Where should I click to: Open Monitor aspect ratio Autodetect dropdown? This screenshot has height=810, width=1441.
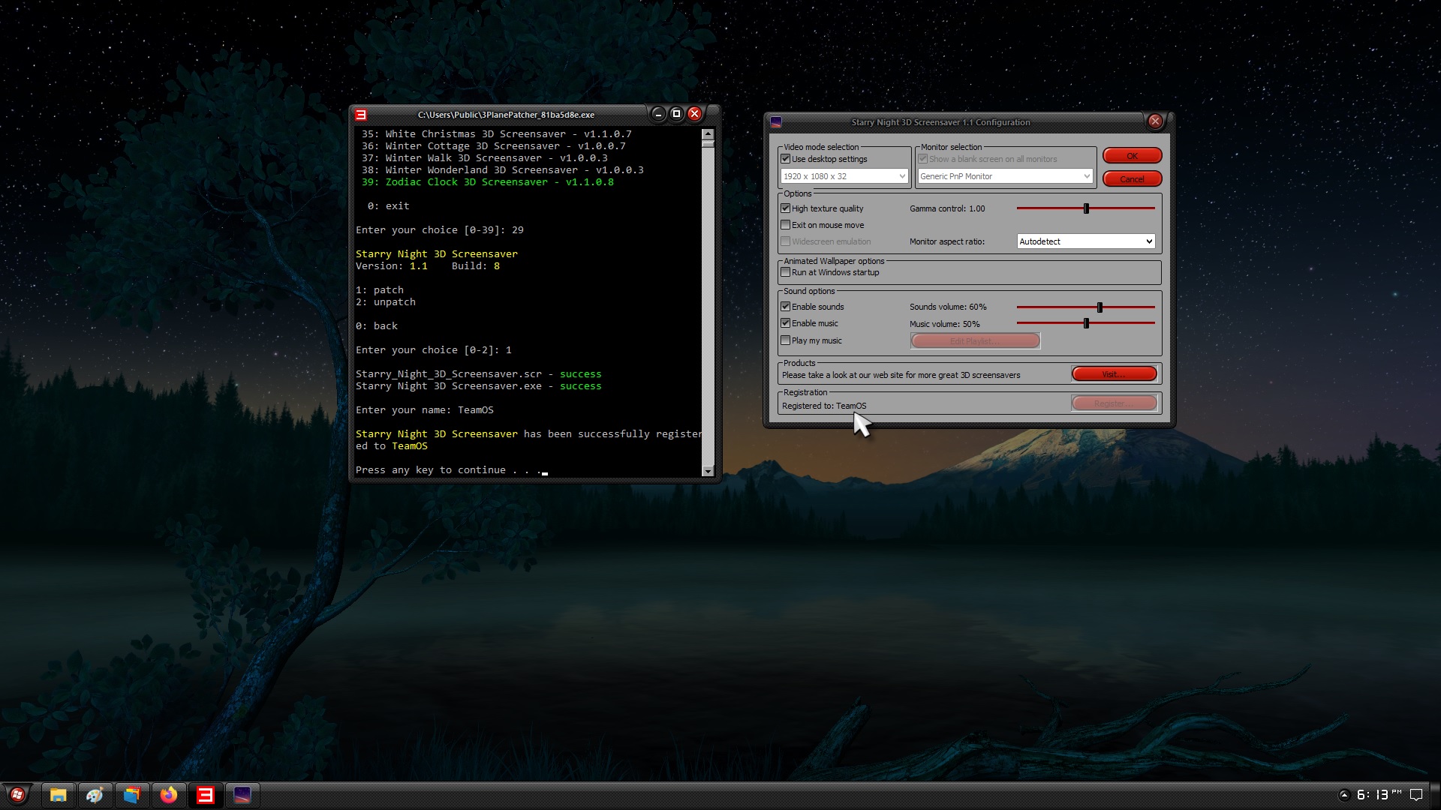(1086, 241)
